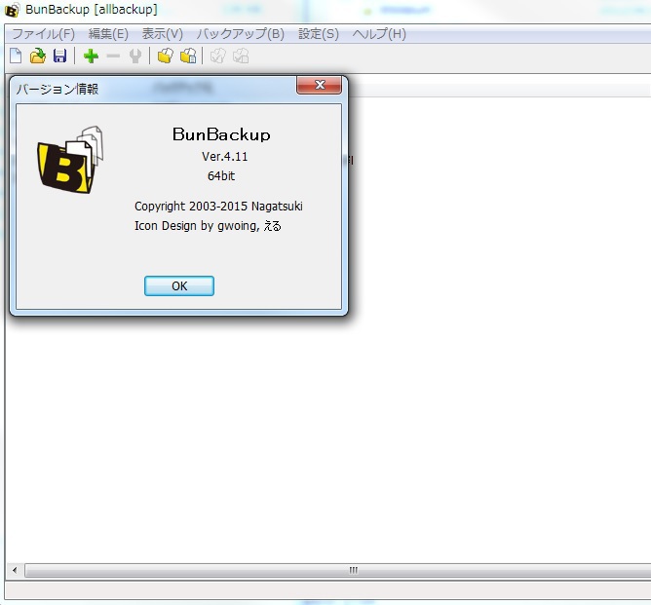Click the BunBackup [allbackup] window title

[92, 10]
